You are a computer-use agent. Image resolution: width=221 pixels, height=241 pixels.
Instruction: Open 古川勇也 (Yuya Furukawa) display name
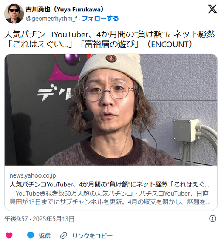(x=65, y=9)
